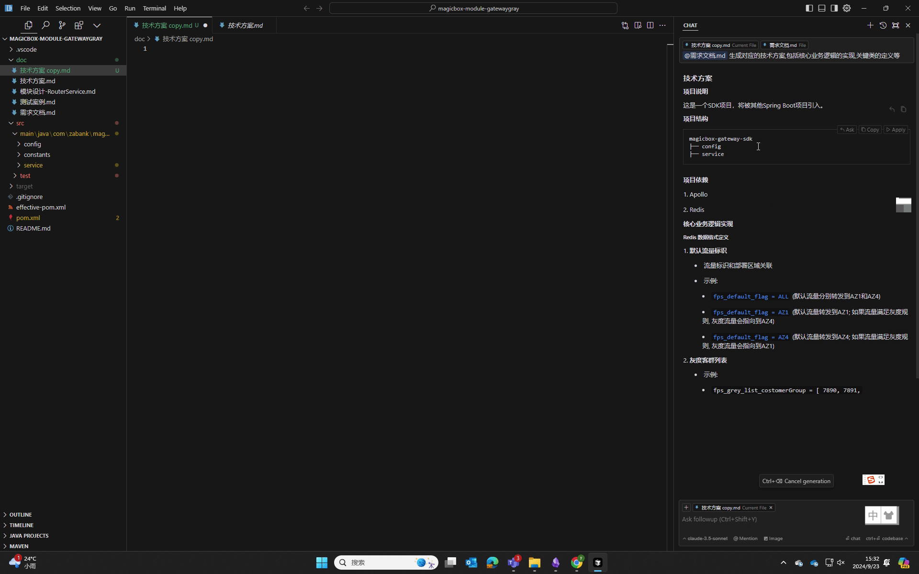Copy the response with the clipboard icon
Screen dimensions: 919x574
pos(903,110)
